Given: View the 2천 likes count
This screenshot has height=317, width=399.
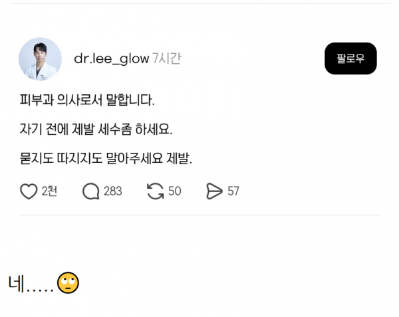Looking at the screenshot, I should click(x=49, y=191).
